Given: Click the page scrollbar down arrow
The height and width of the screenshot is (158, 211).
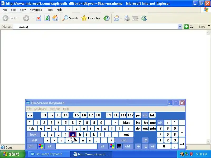Looking at the screenshot, I should click(x=208, y=141).
